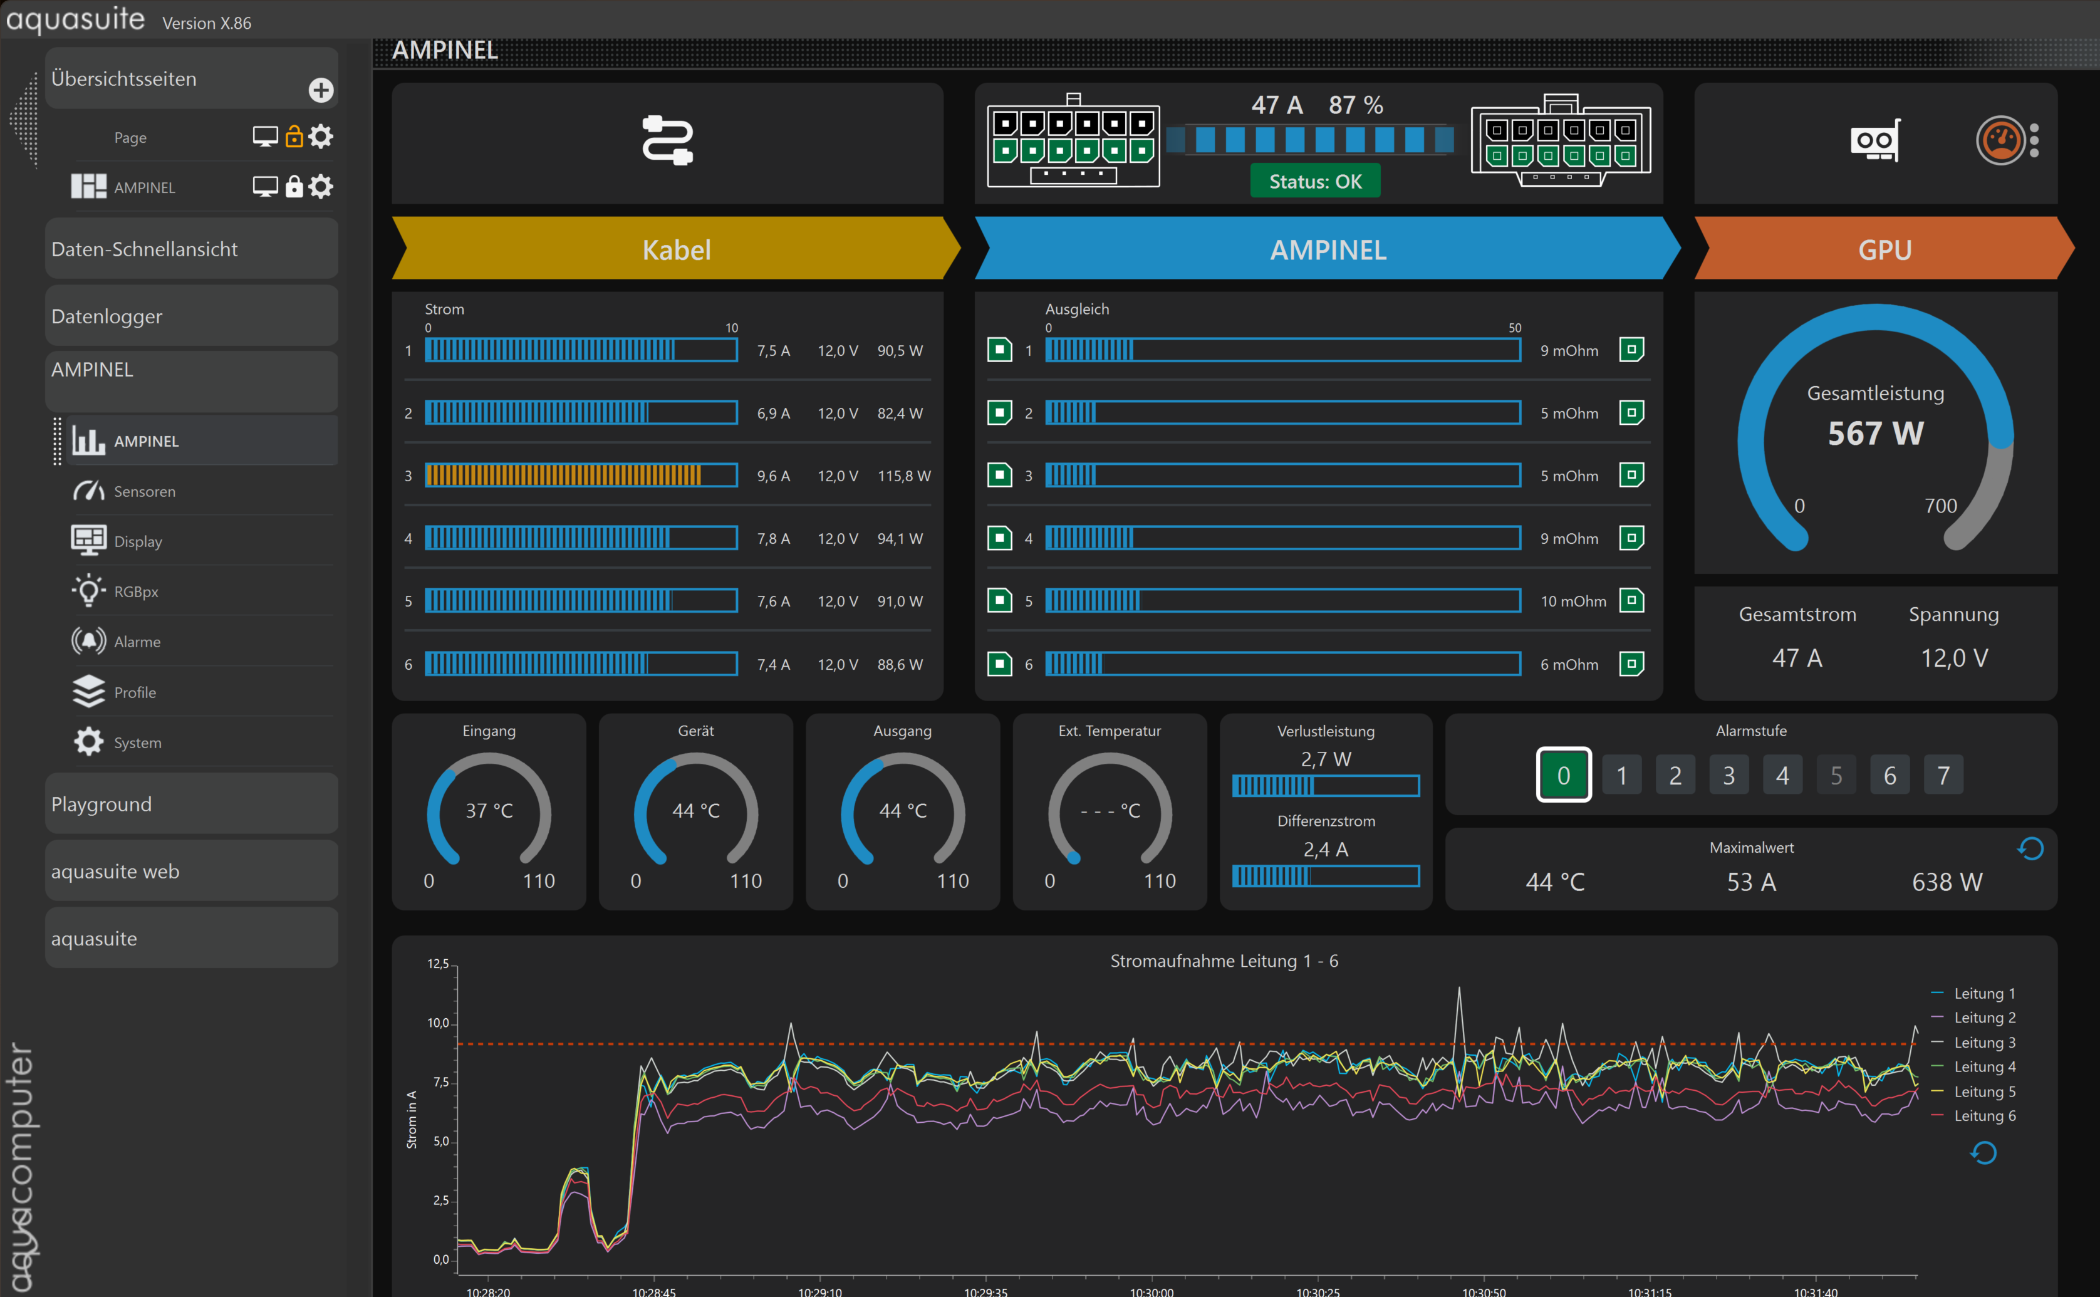Click the orange lock icon on Page row
This screenshot has height=1297, width=2100.
(294, 137)
